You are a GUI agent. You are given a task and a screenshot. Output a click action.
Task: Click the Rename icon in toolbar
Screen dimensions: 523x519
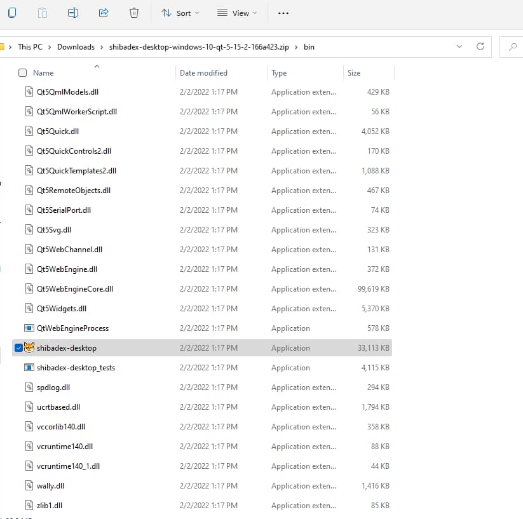click(x=73, y=13)
